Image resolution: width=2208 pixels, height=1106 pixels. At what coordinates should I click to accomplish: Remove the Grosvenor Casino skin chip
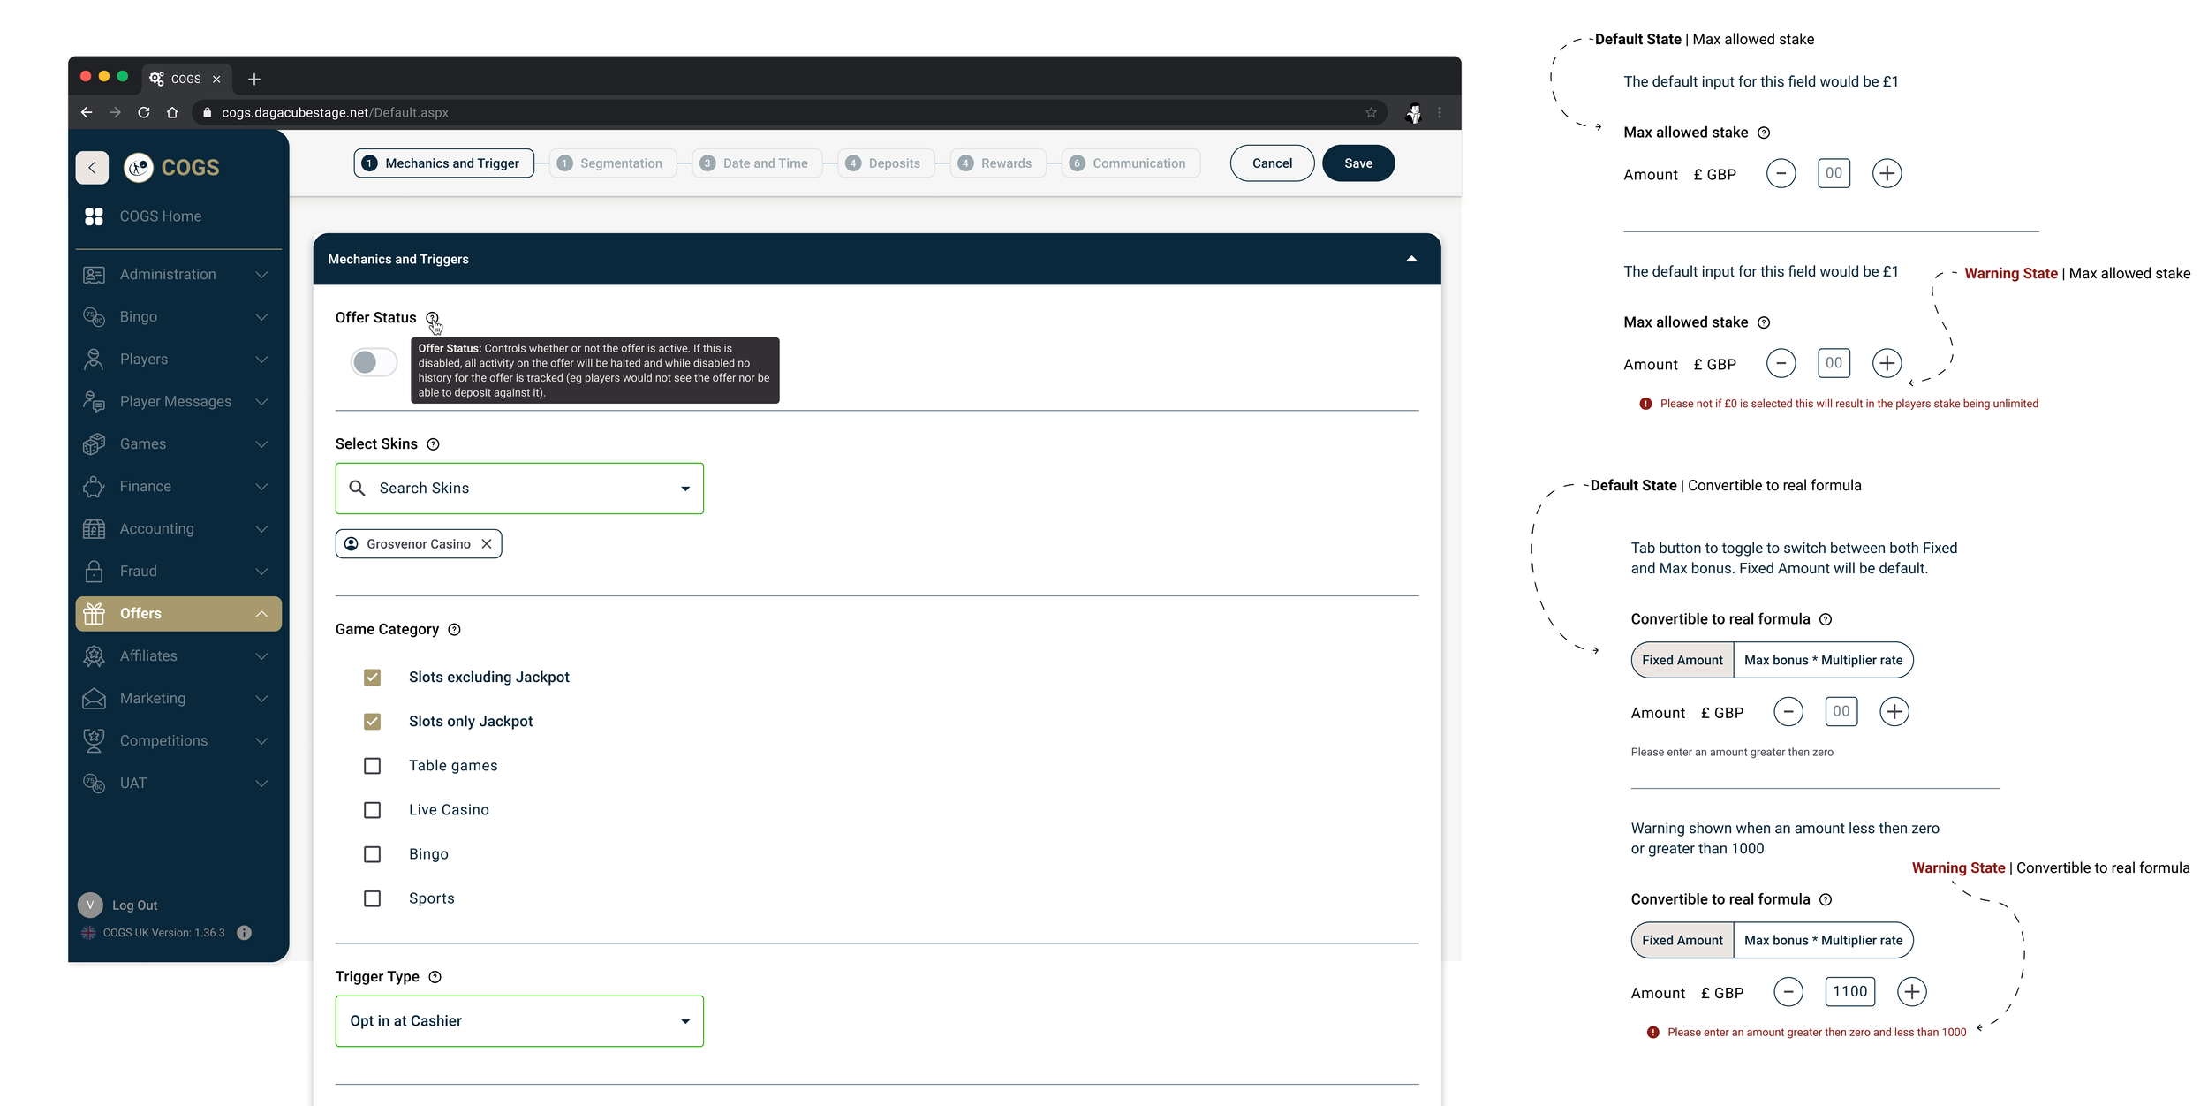tap(487, 544)
